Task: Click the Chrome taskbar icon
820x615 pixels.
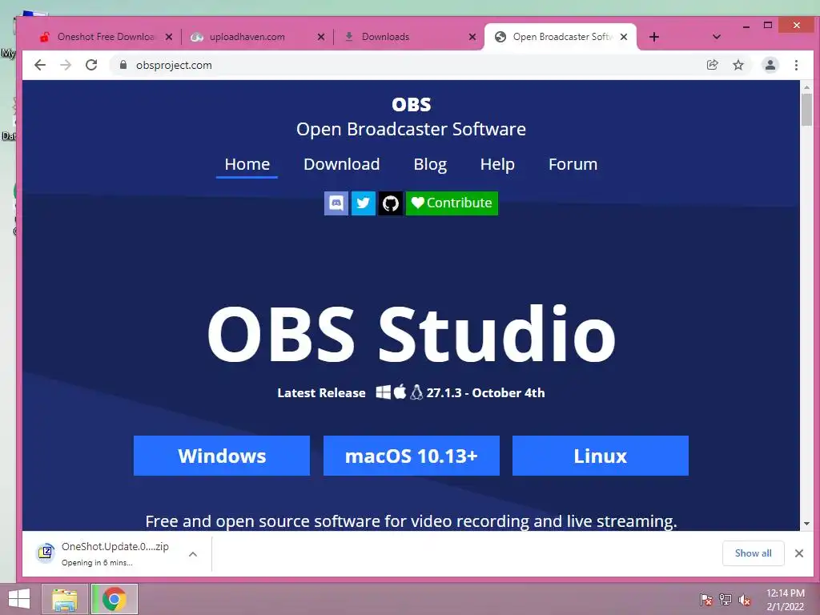Action: [x=115, y=599]
